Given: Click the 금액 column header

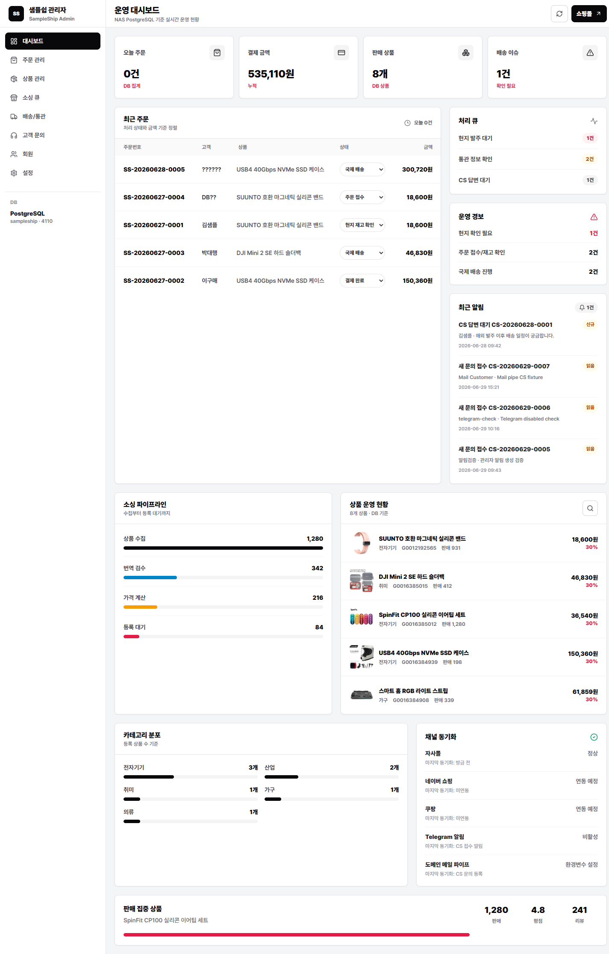Looking at the screenshot, I should click(428, 147).
